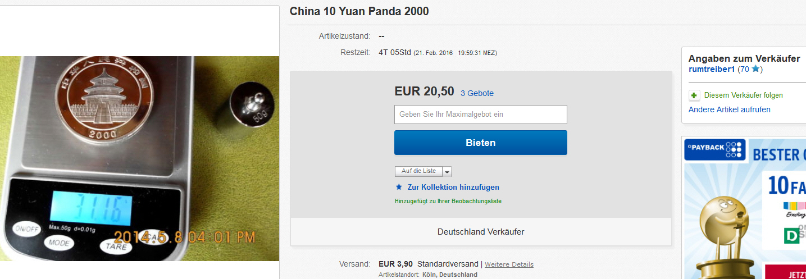Image resolution: width=806 pixels, height=279 pixels.
Task: Open seller profile rumtreiber1
Action: click(713, 69)
